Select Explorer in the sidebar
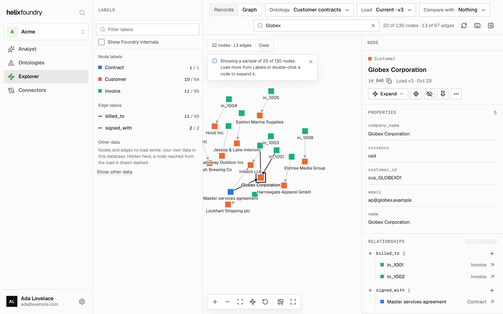 [x=46, y=76]
